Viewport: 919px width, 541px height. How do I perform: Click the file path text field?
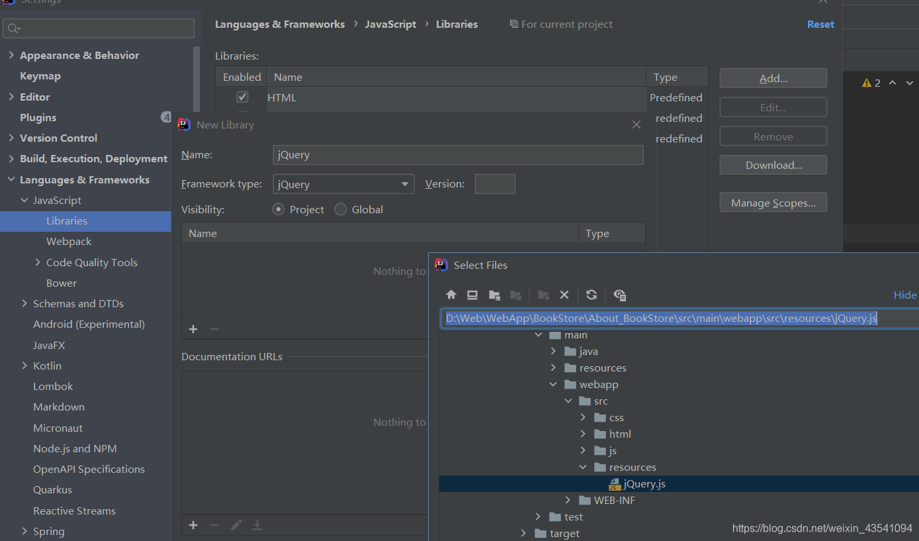(680, 319)
